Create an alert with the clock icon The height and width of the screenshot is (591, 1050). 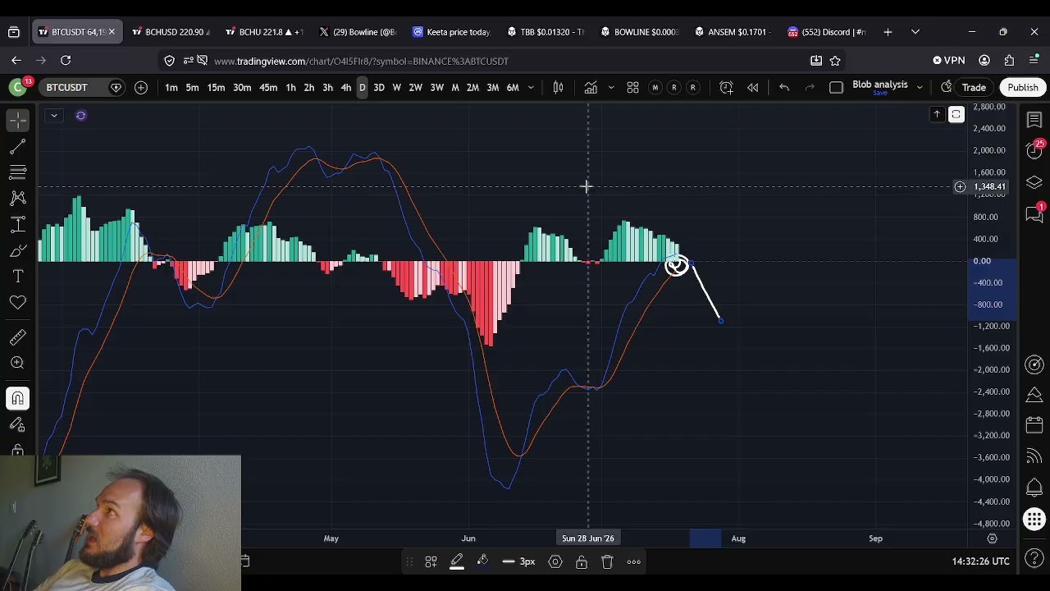click(x=726, y=88)
